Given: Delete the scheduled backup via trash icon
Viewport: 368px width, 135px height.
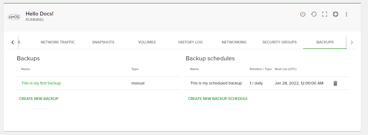Looking at the screenshot, I should pos(335,83).
